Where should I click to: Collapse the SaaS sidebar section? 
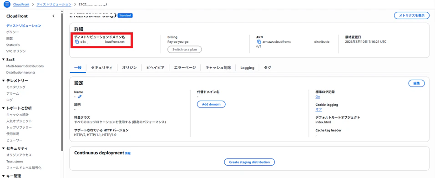[x=3, y=60]
